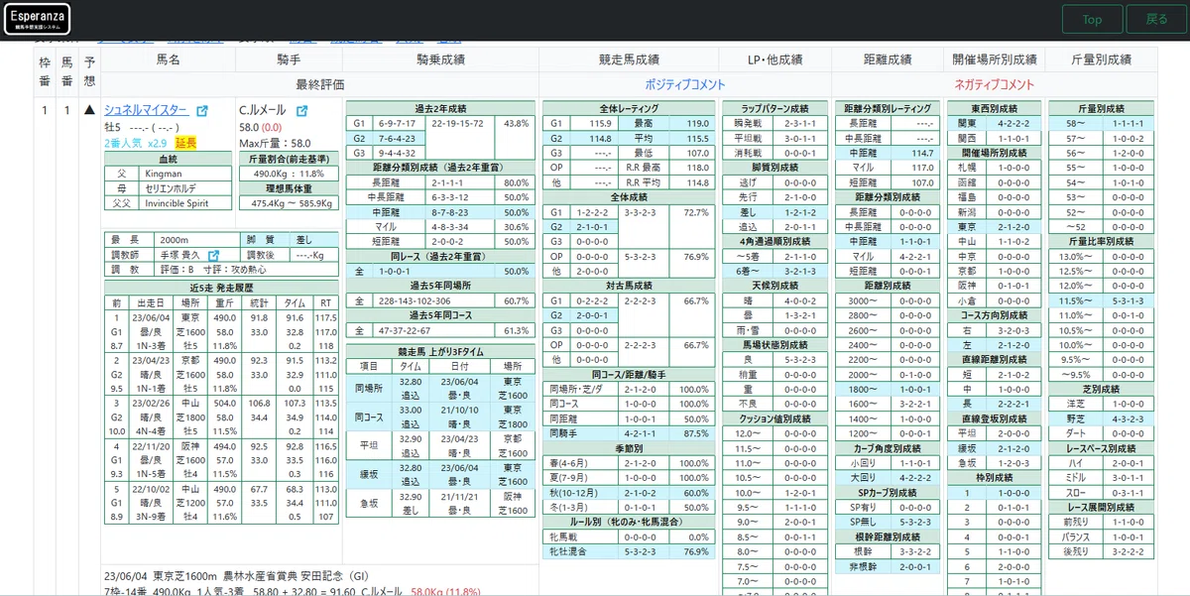The image size is (1190, 596).
Task: Click the 対古馬成績 section header
Action: point(630,286)
